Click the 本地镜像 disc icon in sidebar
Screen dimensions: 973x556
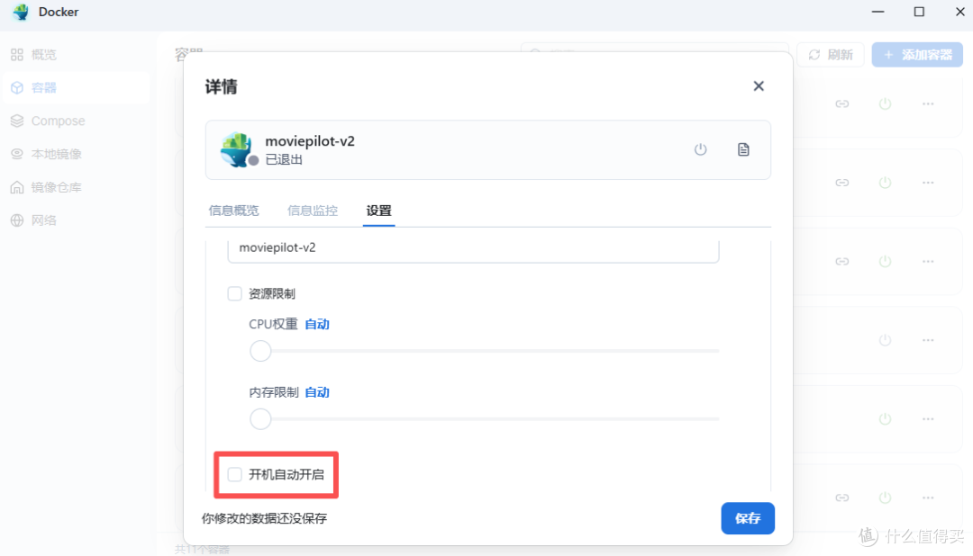pyautogui.click(x=17, y=154)
